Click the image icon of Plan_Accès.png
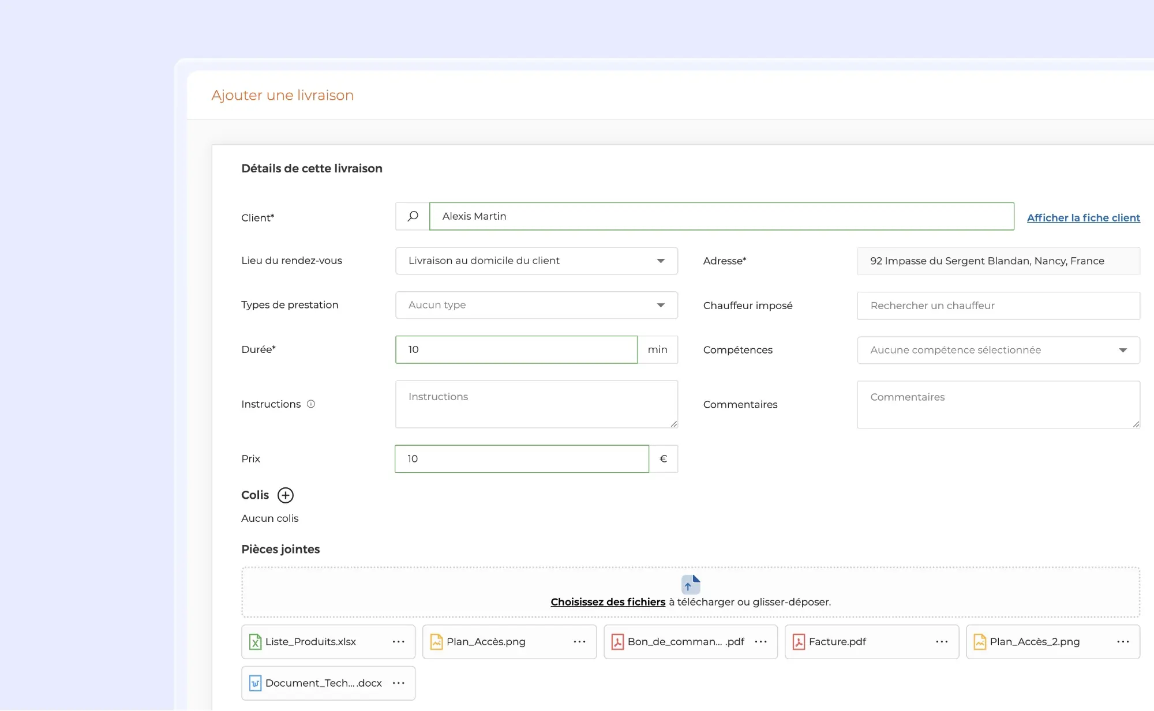The image size is (1154, 711). (x=436, y=641)
